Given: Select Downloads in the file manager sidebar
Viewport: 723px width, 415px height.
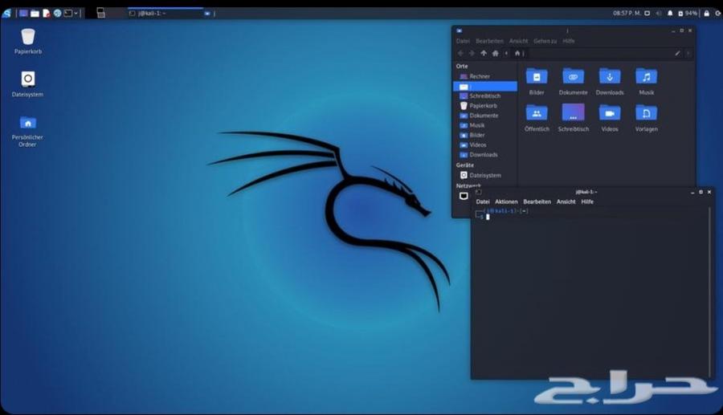Looking at the screenshot, I should pos(485,155).
